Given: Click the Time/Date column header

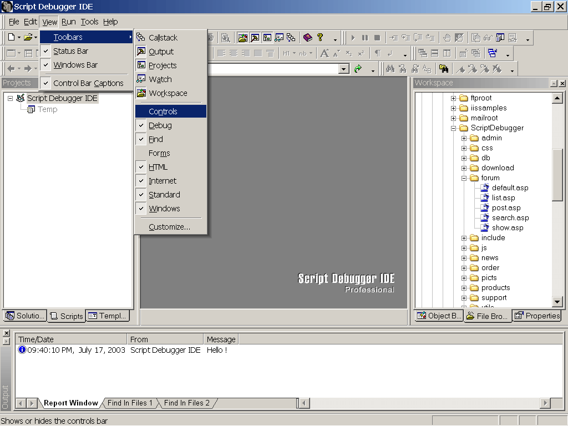Looking at the screenshot, I should click(72, 339).
